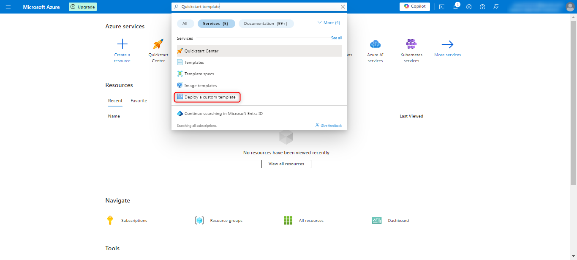Sort by Last Viewed column header
This screenshot has width=577, height=260.
click(411, 116)
